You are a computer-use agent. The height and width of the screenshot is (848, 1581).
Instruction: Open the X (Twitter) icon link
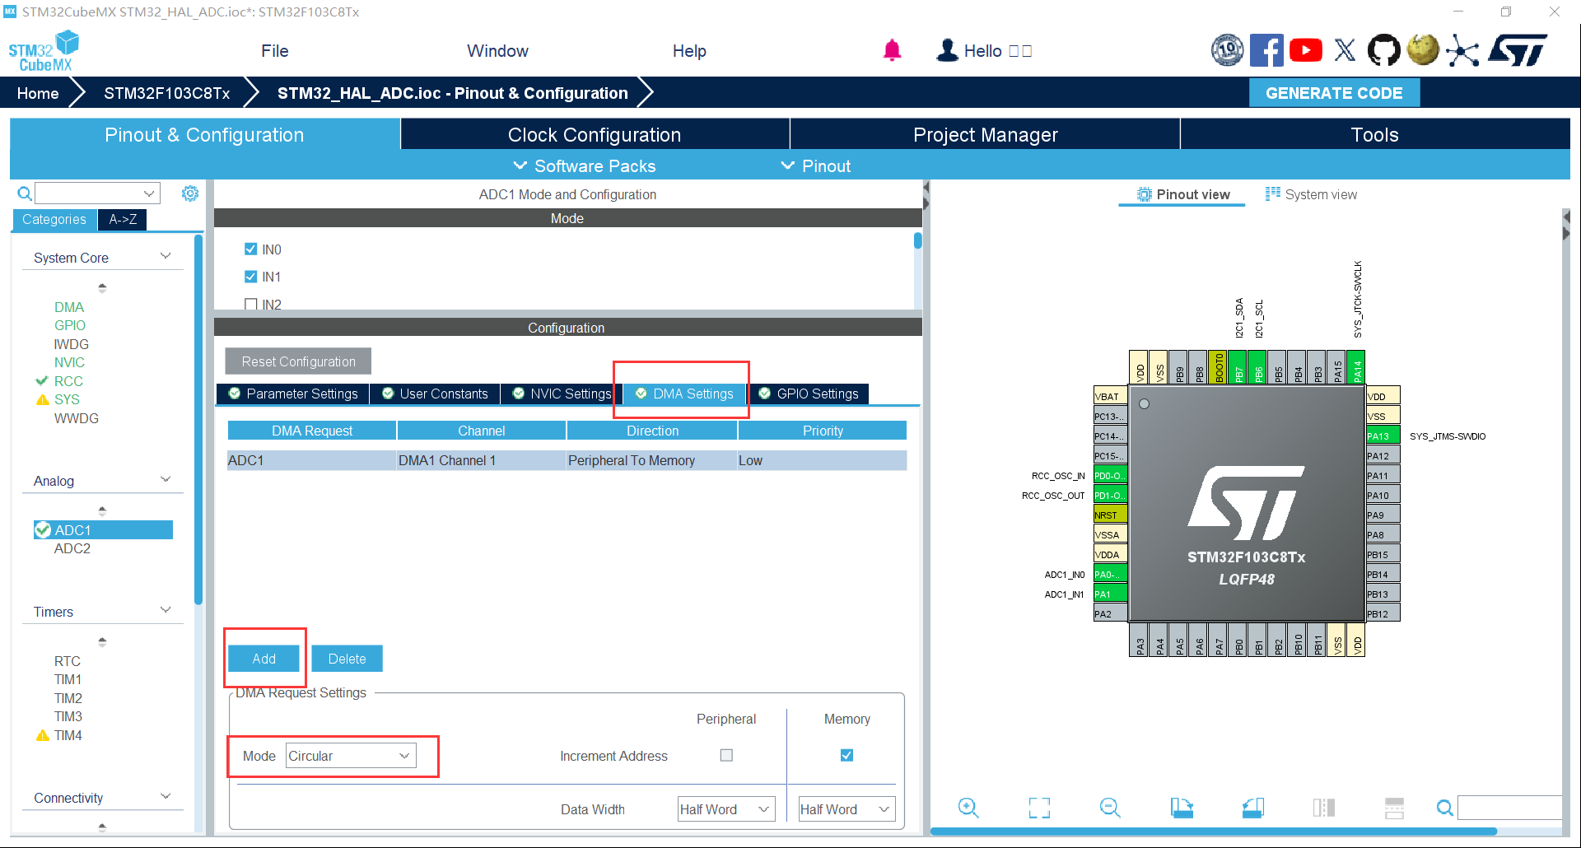click(1345, 50)
